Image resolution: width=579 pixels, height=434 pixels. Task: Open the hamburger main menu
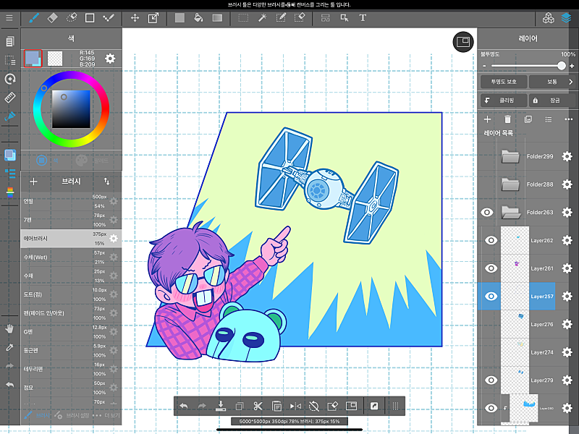[x=9, y=17]
